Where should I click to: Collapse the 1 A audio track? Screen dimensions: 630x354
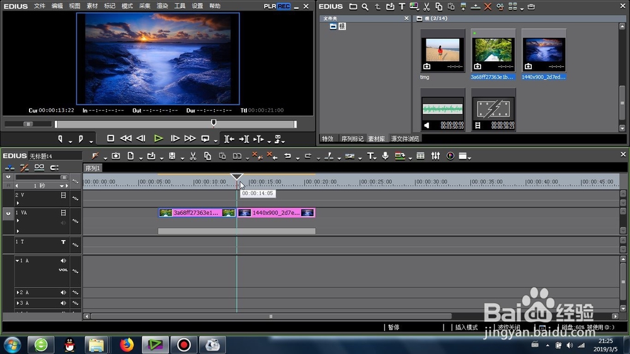click(17, 261)
